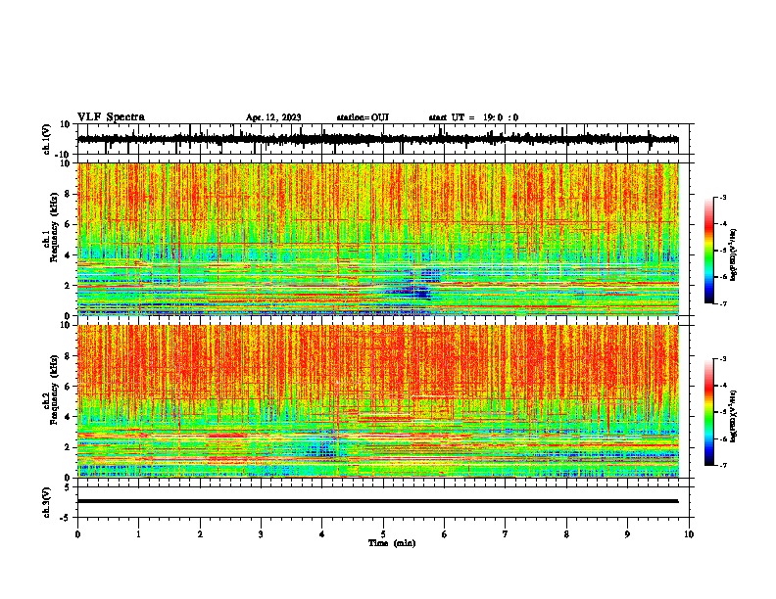This screenshot has height=599, width=776.
Task: Click the "-7" label on ch.1 color bar
Action: click(722, 303)
